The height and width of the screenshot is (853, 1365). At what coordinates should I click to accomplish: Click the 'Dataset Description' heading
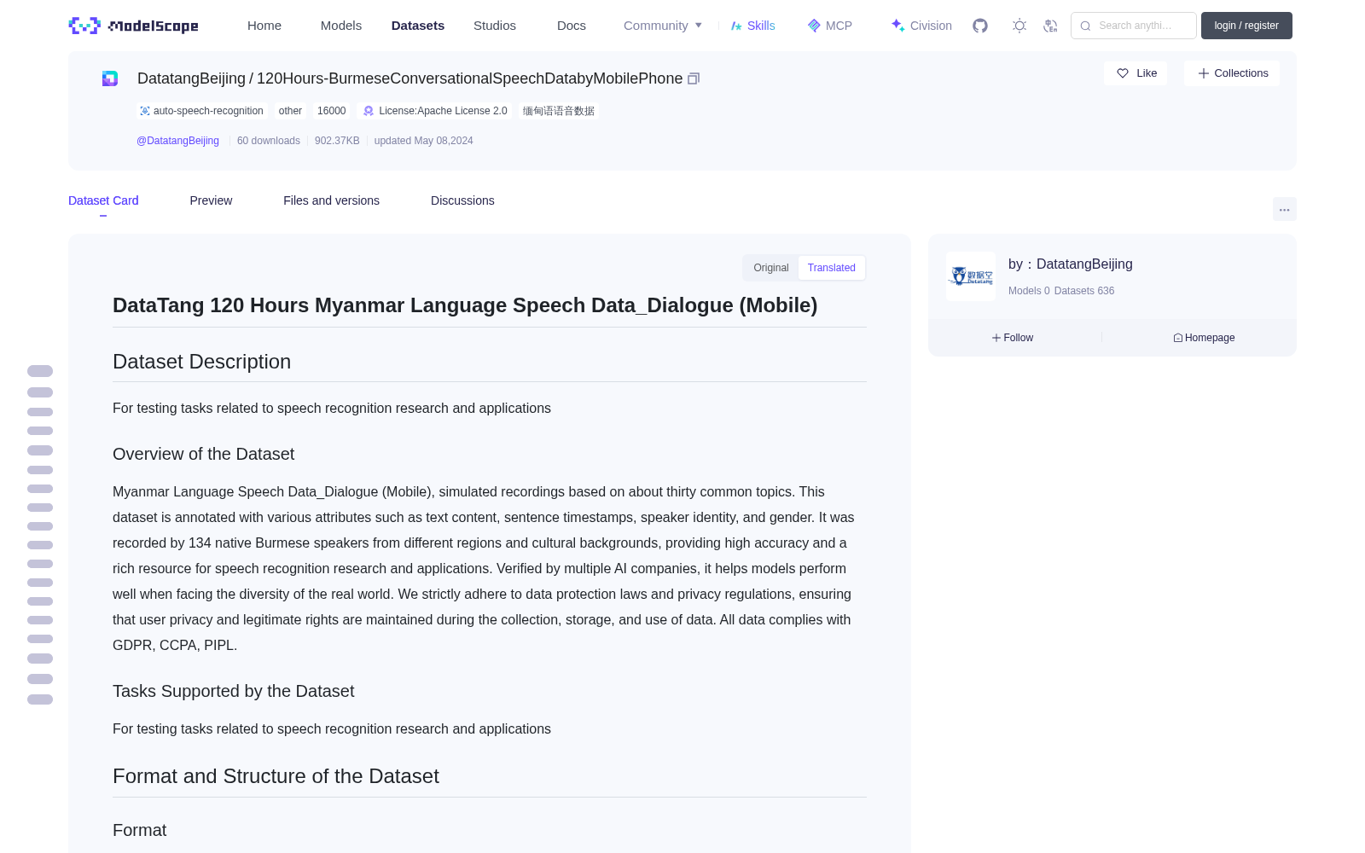click(201, 362)
